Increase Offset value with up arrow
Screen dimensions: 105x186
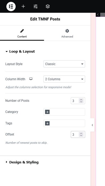(81, 133)
